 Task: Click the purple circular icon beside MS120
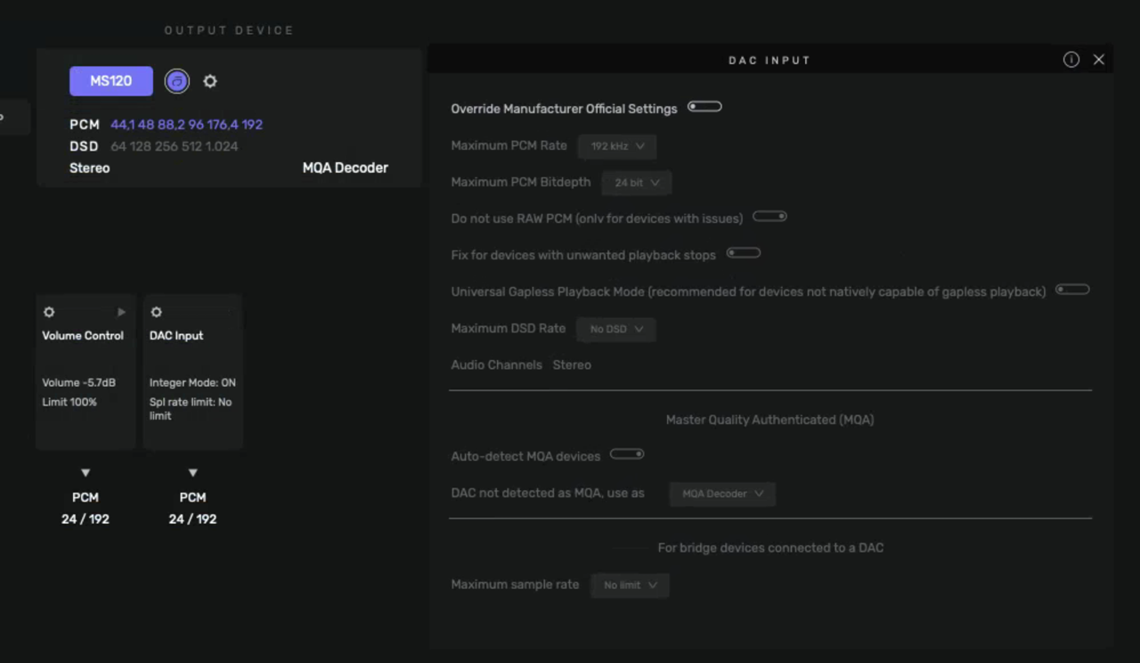[x=177, y=82]
